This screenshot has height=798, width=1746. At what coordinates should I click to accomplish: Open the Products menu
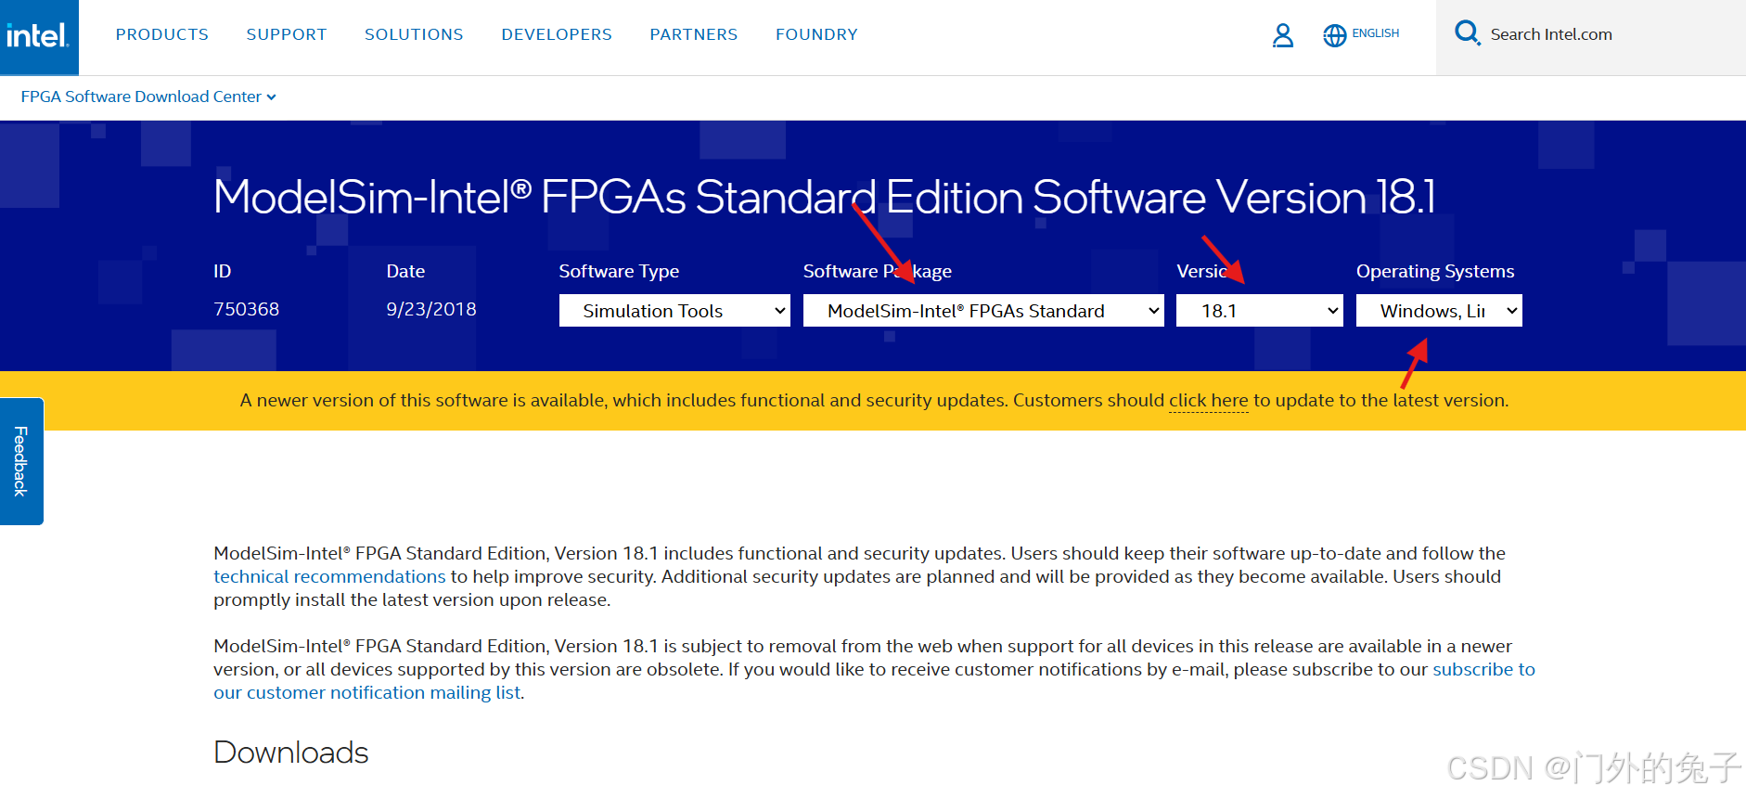click(162, 34)
